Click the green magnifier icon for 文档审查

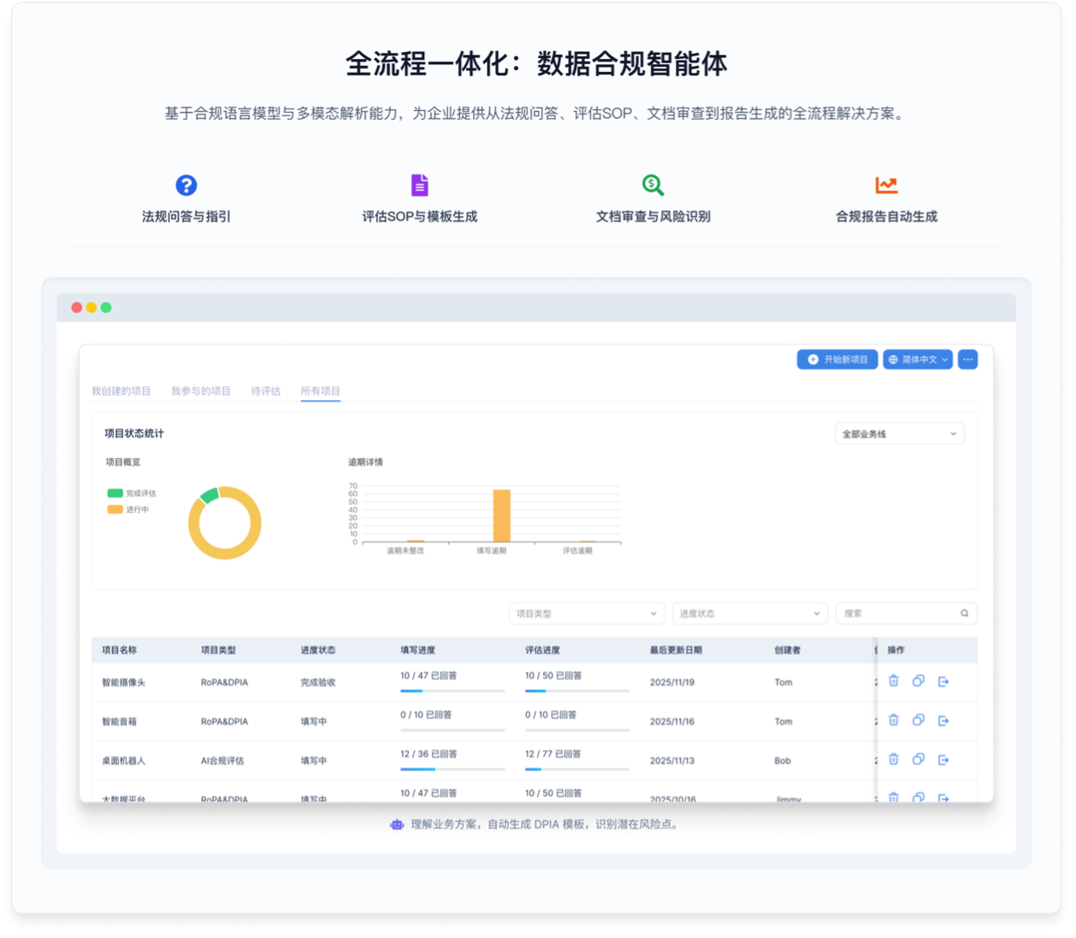pyautogui.click(x=653, y=185)
